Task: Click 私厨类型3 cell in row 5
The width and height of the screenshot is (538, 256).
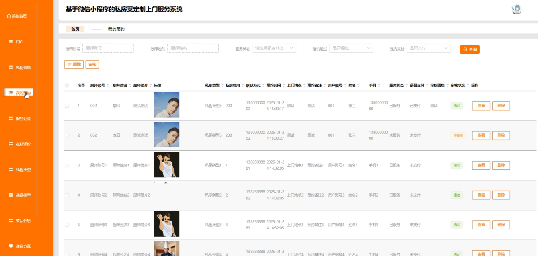Action: click(213, 225)
